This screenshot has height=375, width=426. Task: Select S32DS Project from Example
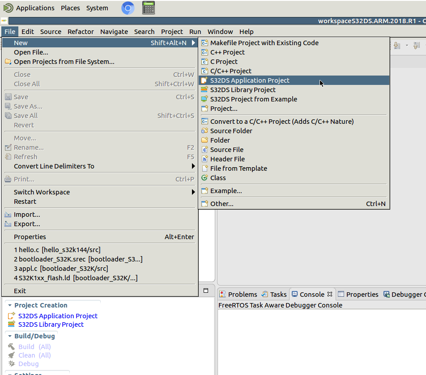[x=294, y=99]
